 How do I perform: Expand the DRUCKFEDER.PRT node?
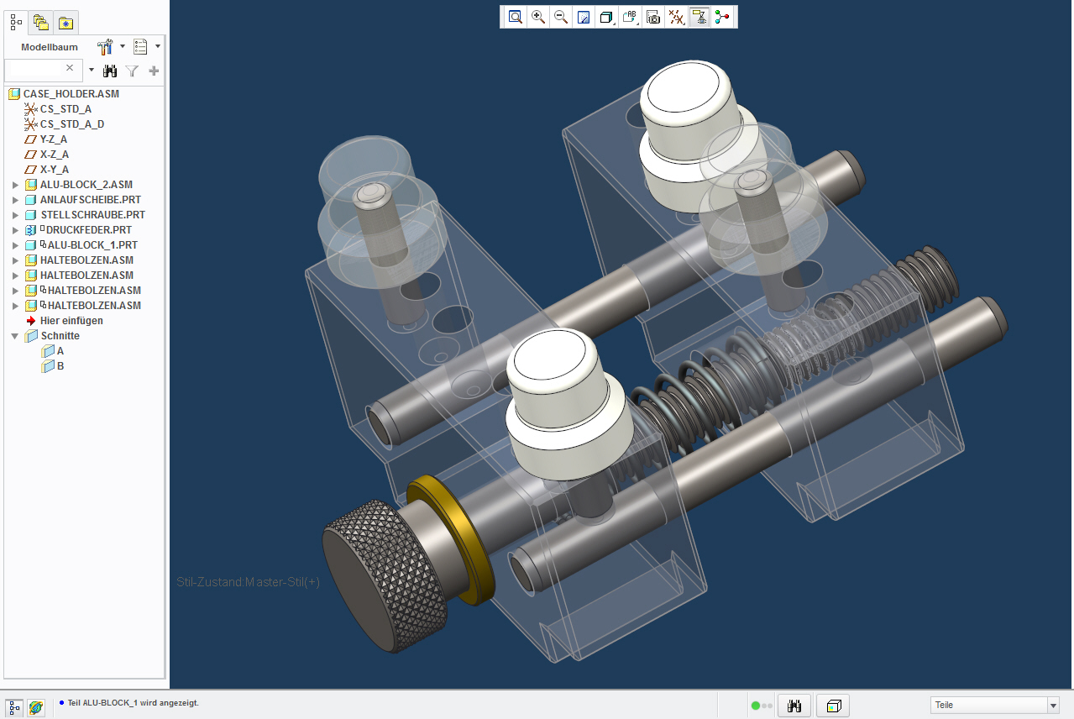(14, 230)
